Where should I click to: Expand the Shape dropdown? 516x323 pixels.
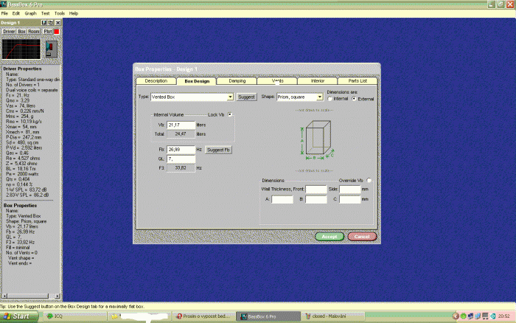320,97
